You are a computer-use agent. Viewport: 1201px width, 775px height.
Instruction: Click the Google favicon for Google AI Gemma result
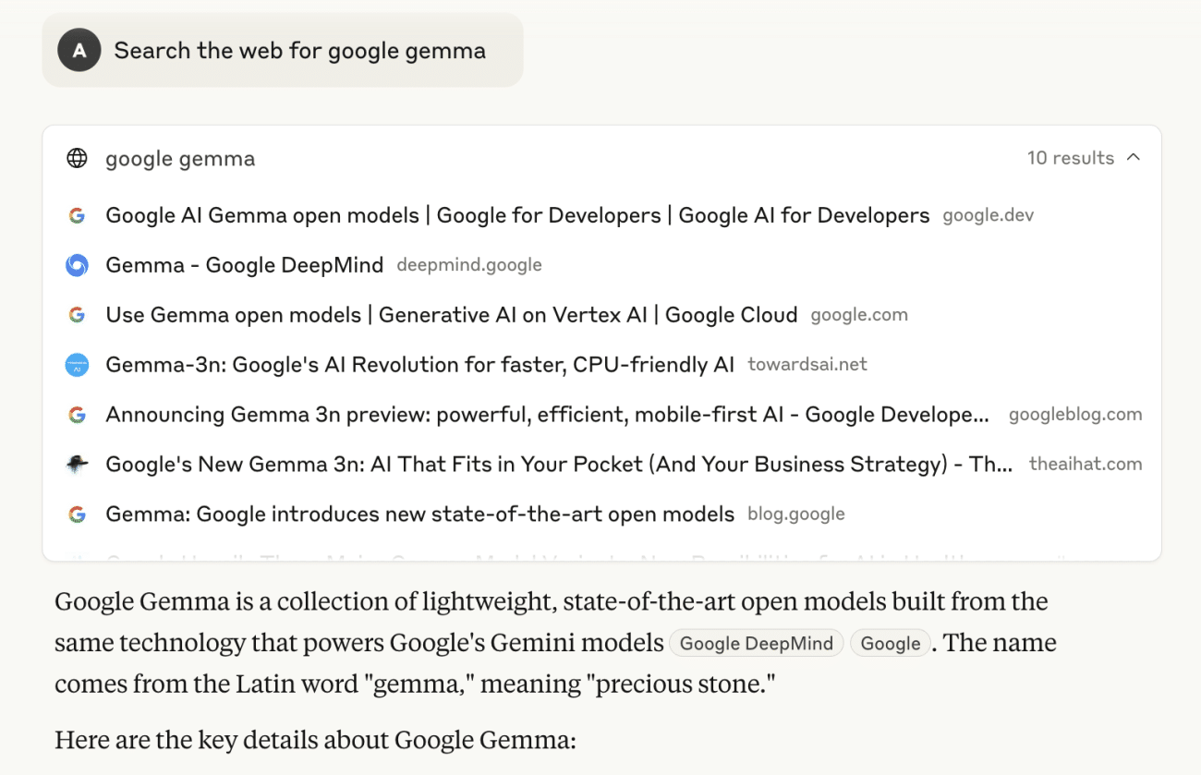click(x=77, y=215)
